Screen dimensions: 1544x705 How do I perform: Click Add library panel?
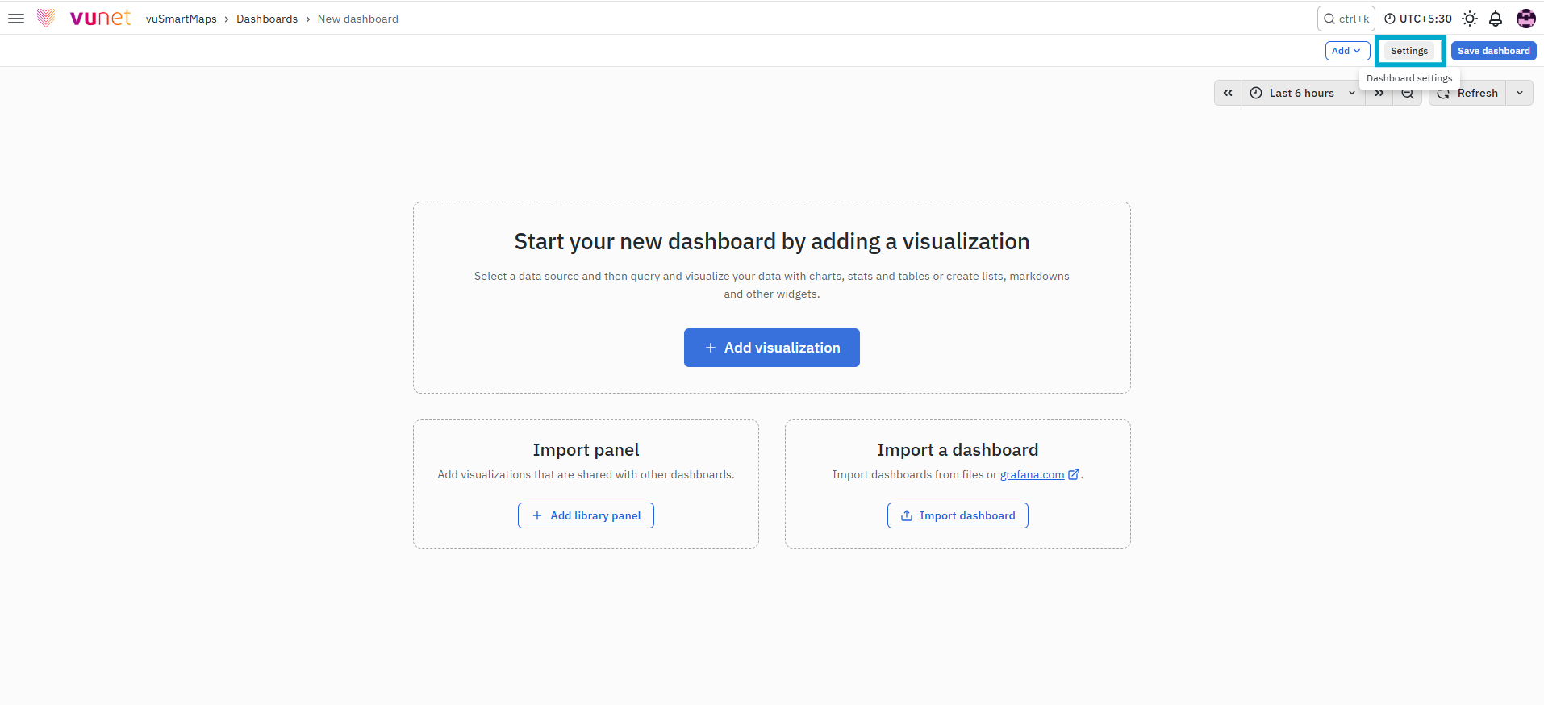tap(586, 515)
